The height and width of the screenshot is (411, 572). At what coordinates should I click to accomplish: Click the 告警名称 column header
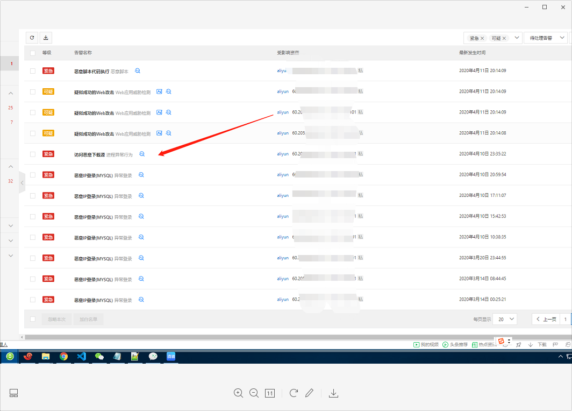[83, 53]
